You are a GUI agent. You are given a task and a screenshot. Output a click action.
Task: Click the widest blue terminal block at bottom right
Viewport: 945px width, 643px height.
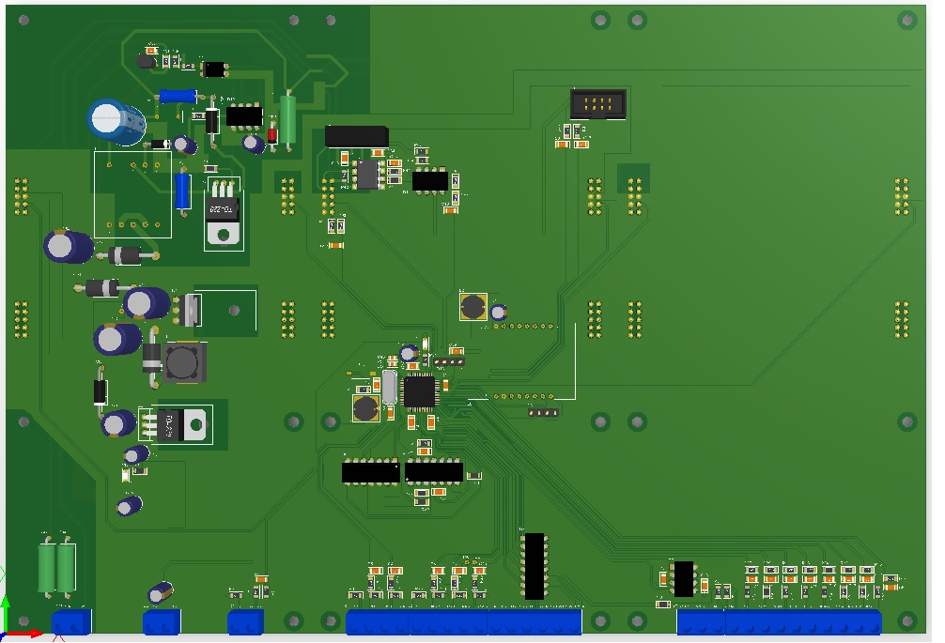[x=803, y=621]
